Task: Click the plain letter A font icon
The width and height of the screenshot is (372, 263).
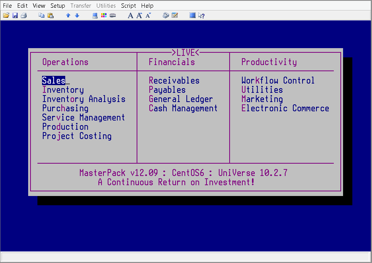Action: coord(130,16)
